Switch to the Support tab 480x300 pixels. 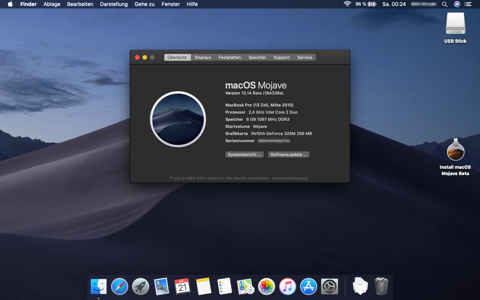pos(282,57)
